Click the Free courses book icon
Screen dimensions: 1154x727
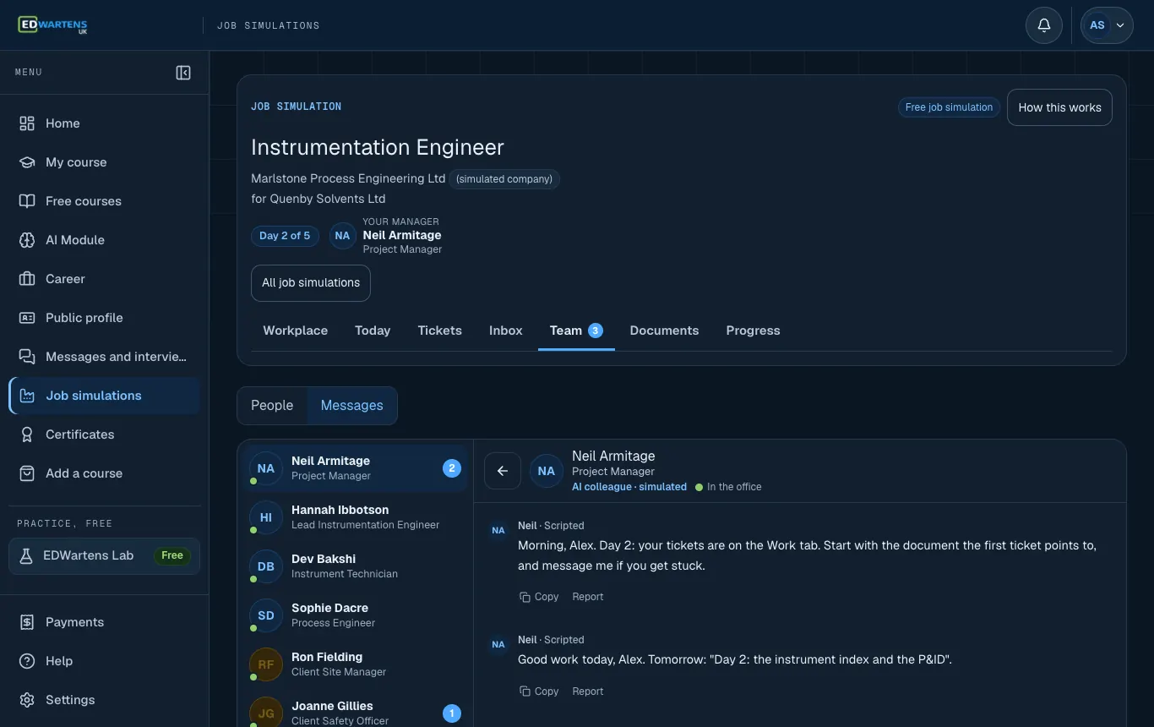point(27,201)
